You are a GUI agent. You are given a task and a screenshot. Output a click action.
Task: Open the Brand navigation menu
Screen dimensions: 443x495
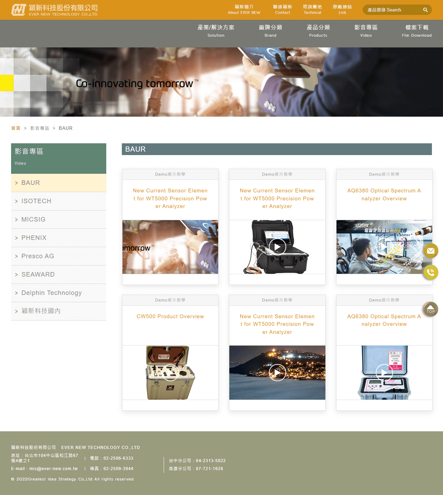point(270,30)
